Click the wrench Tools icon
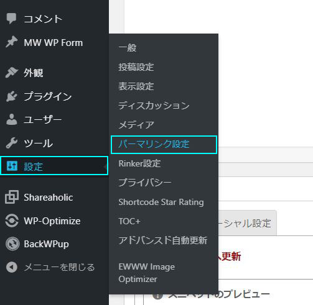This screenshot has width=313, height=305. pos(11,143)
